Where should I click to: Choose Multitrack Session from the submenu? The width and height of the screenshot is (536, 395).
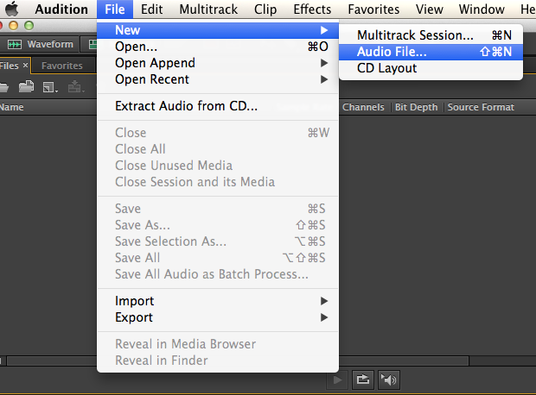coord(415,35)
